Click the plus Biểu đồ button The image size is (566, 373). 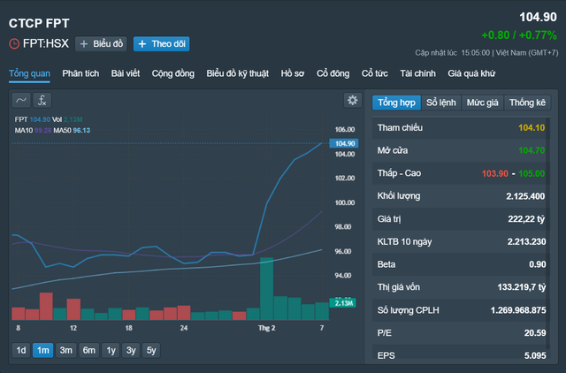102,43
